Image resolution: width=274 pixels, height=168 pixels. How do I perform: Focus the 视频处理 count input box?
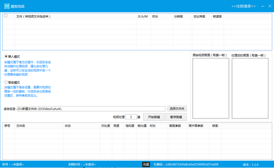coord(131,117)
